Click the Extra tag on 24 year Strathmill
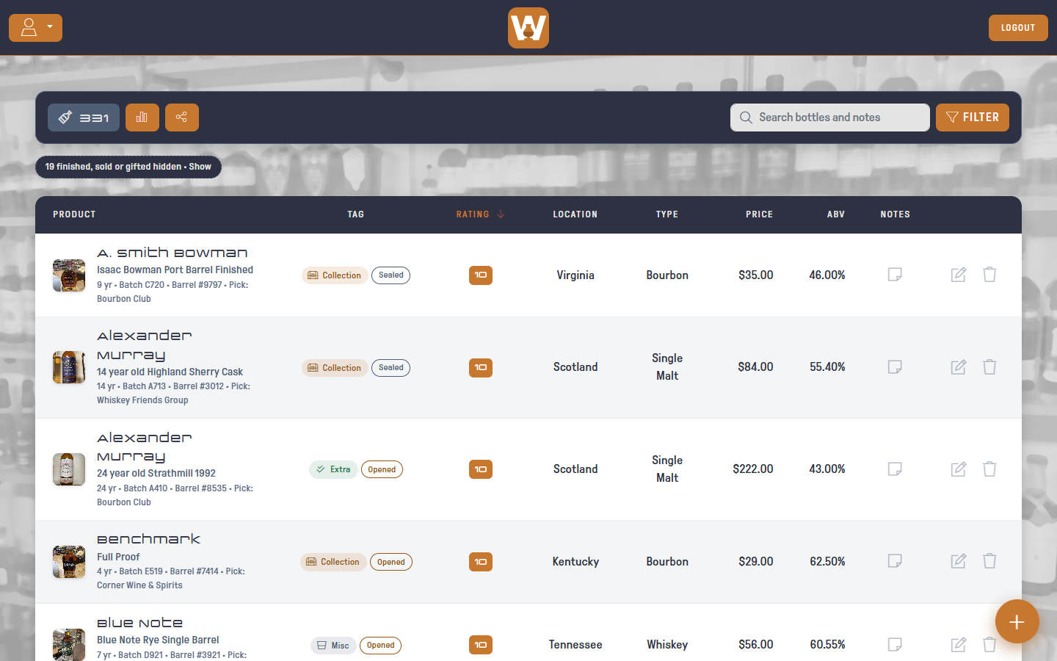Viewport: 1057px width, 661px height. tap(333, 469)
